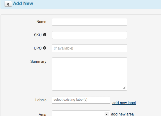This screenshot has height=116, width=161.
Task: Click the 'add new area' link
Action: pos(122,114)
